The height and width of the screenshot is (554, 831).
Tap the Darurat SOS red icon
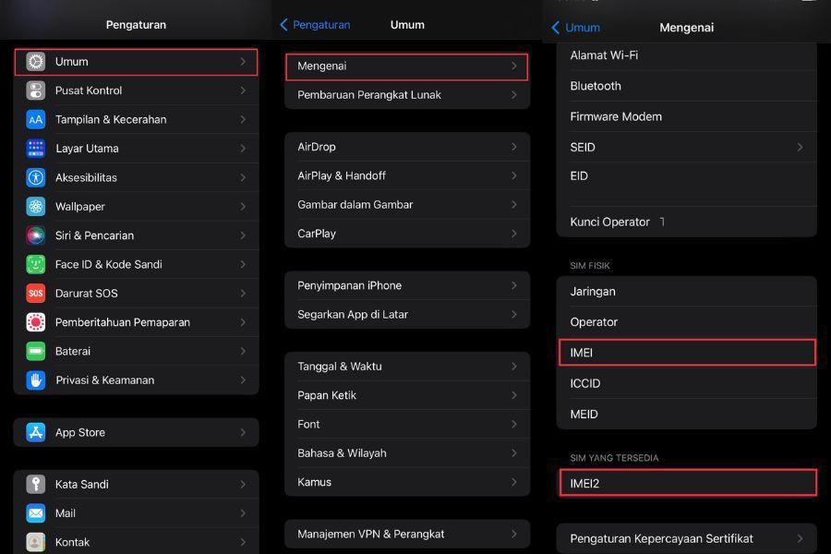(x=35, y=294)
